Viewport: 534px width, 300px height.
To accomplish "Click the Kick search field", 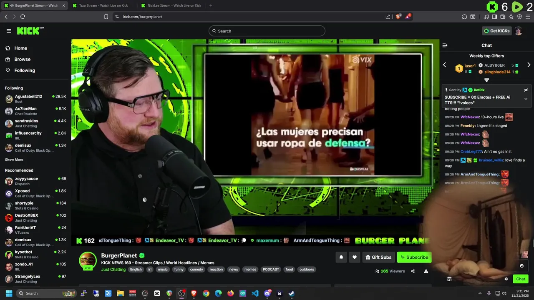I will 267,31.
